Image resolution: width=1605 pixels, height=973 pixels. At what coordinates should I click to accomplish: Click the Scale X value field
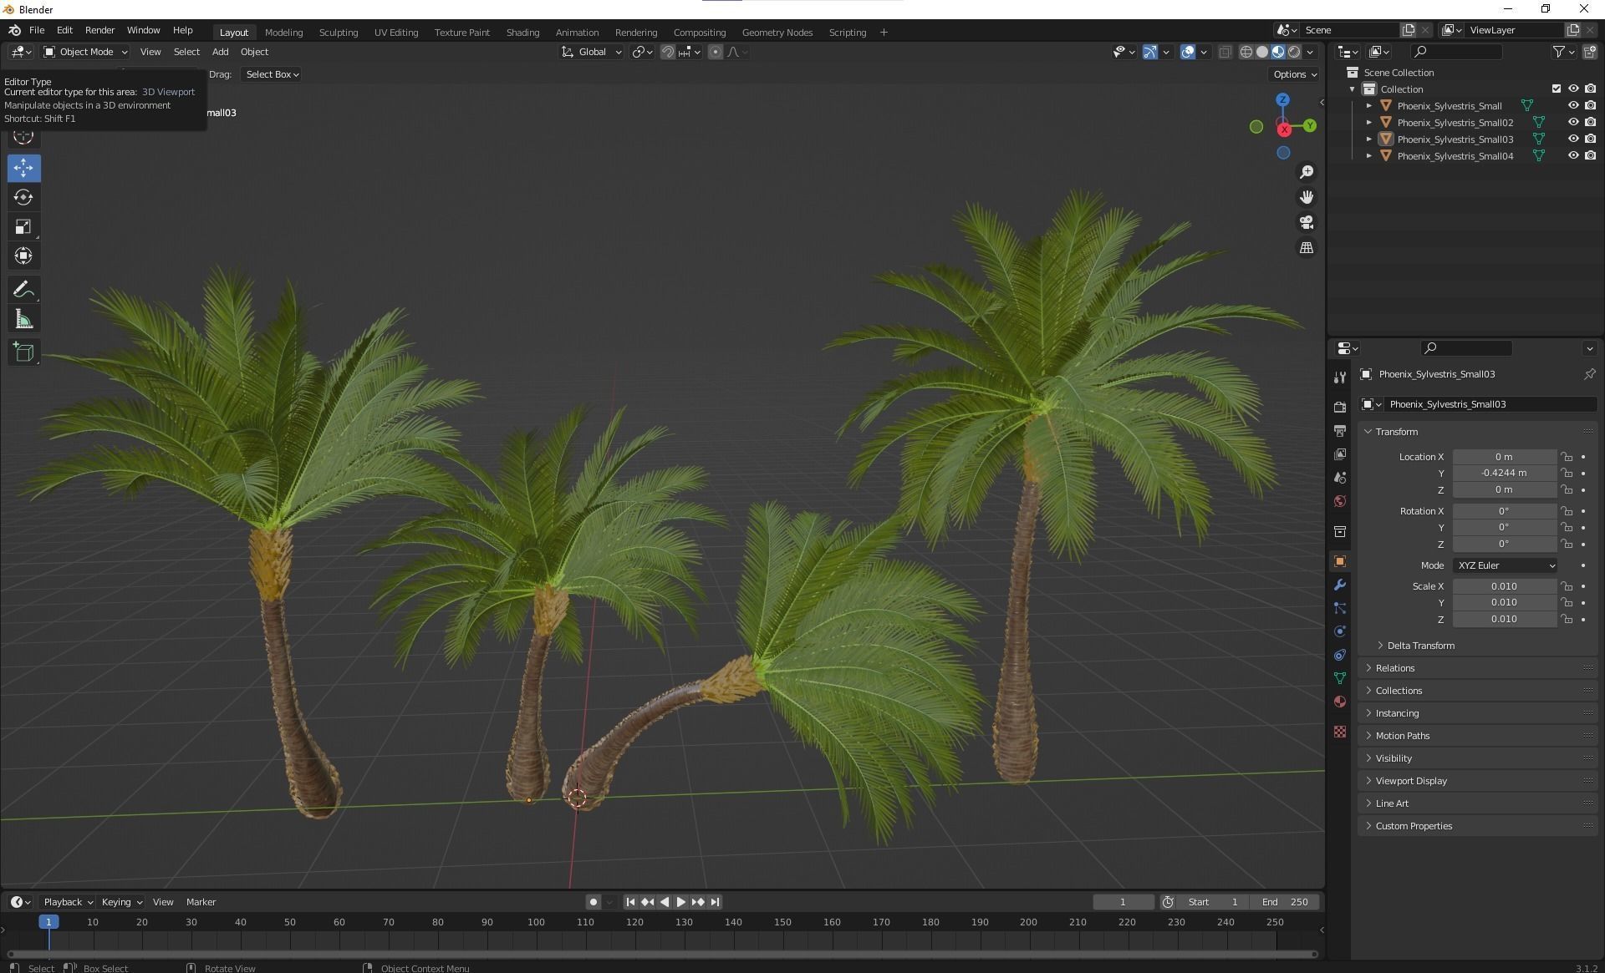[1503, 586]
